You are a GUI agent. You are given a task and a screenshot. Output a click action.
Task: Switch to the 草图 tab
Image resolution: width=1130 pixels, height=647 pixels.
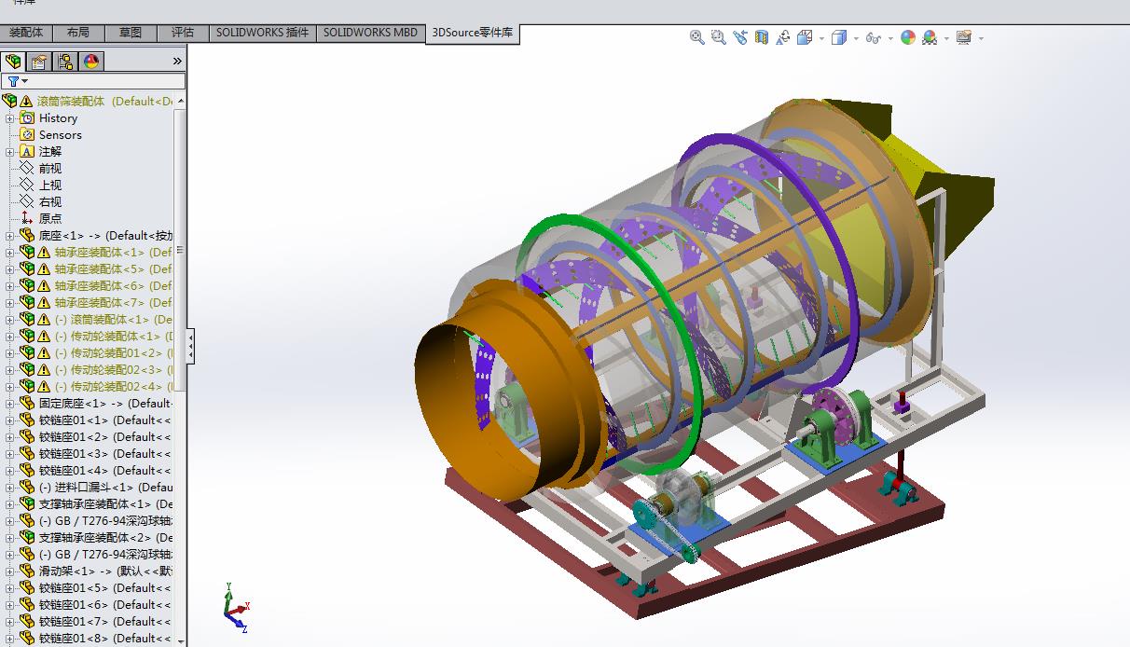tap(131, 33)
